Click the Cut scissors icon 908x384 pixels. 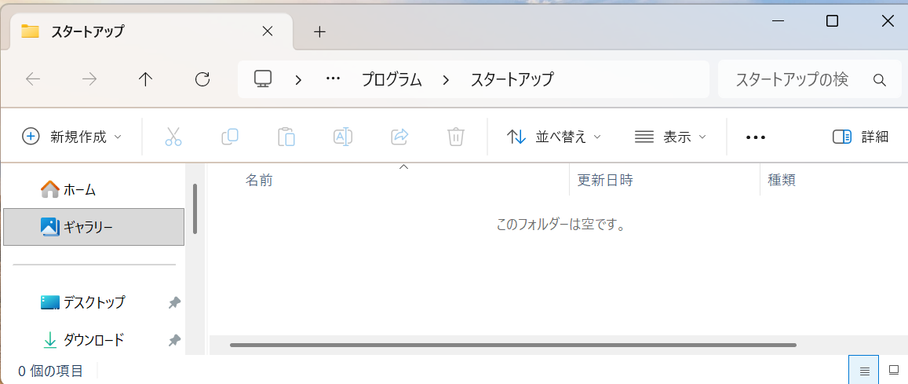pos(173,137)
